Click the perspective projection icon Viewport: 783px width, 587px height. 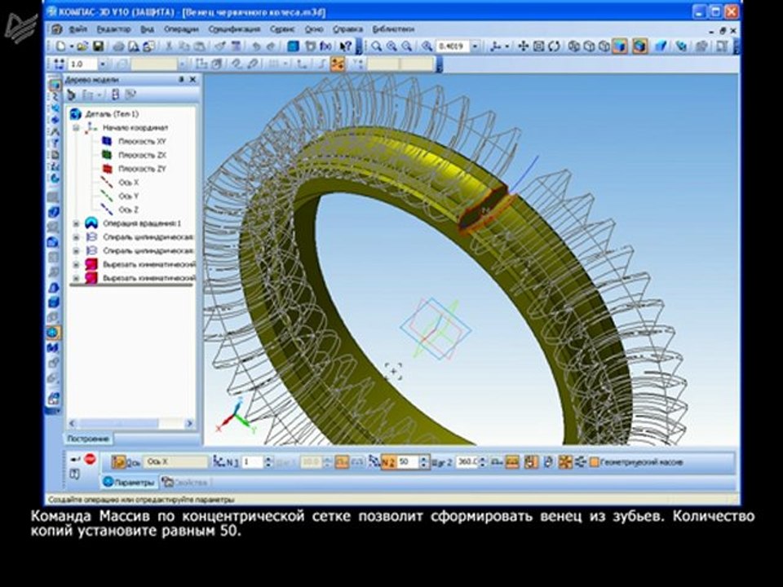coord(661,46)
